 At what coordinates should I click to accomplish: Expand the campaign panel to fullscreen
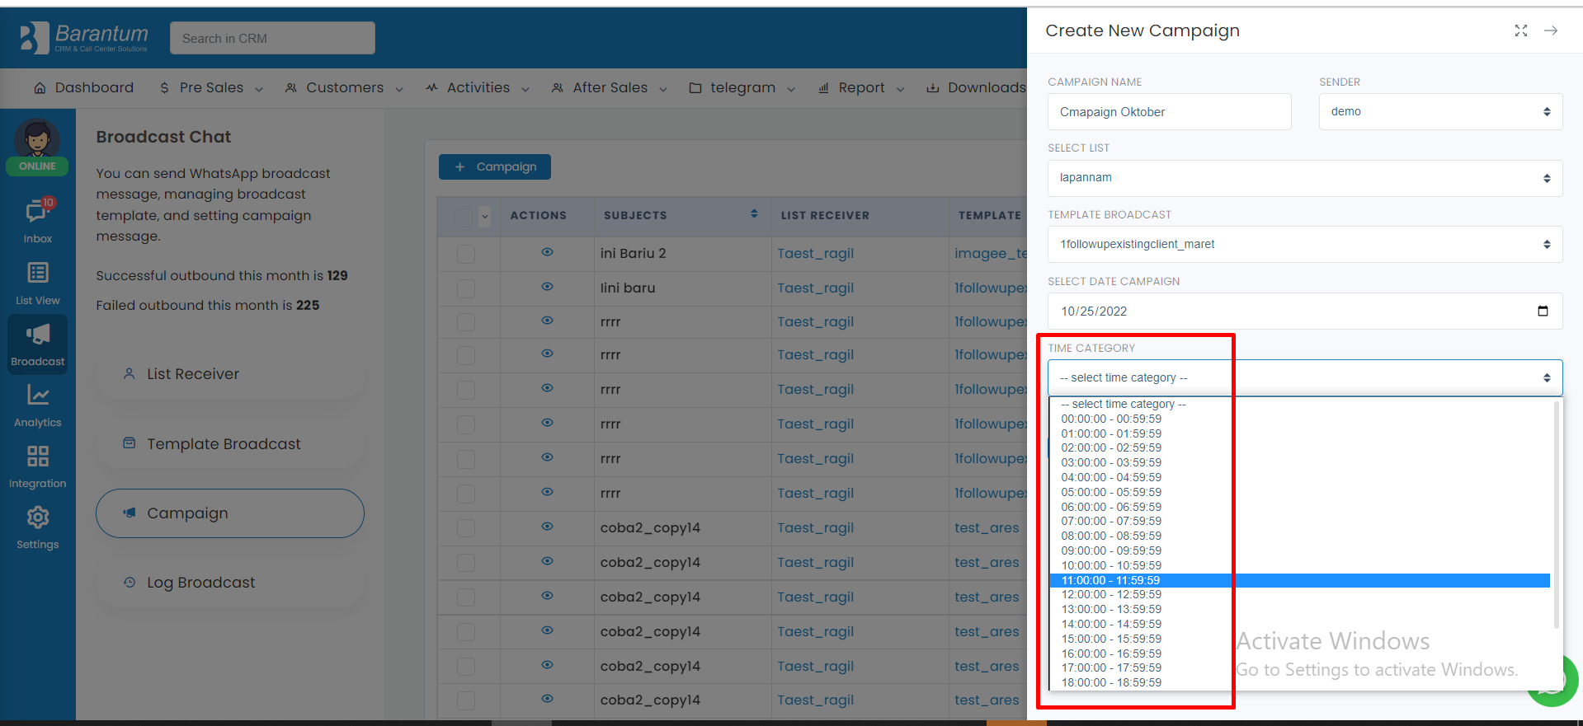coord(1520,30)
